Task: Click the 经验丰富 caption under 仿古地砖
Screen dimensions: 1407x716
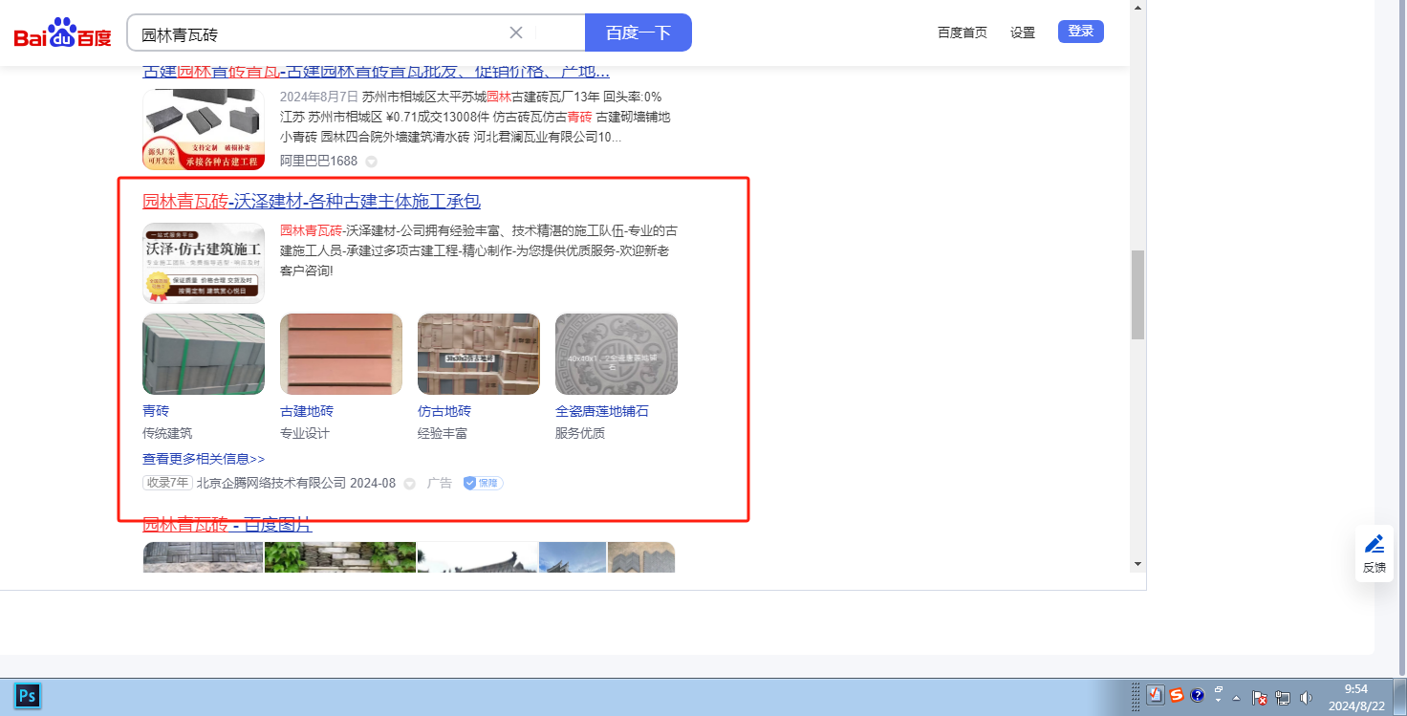Action: point(443,433)
